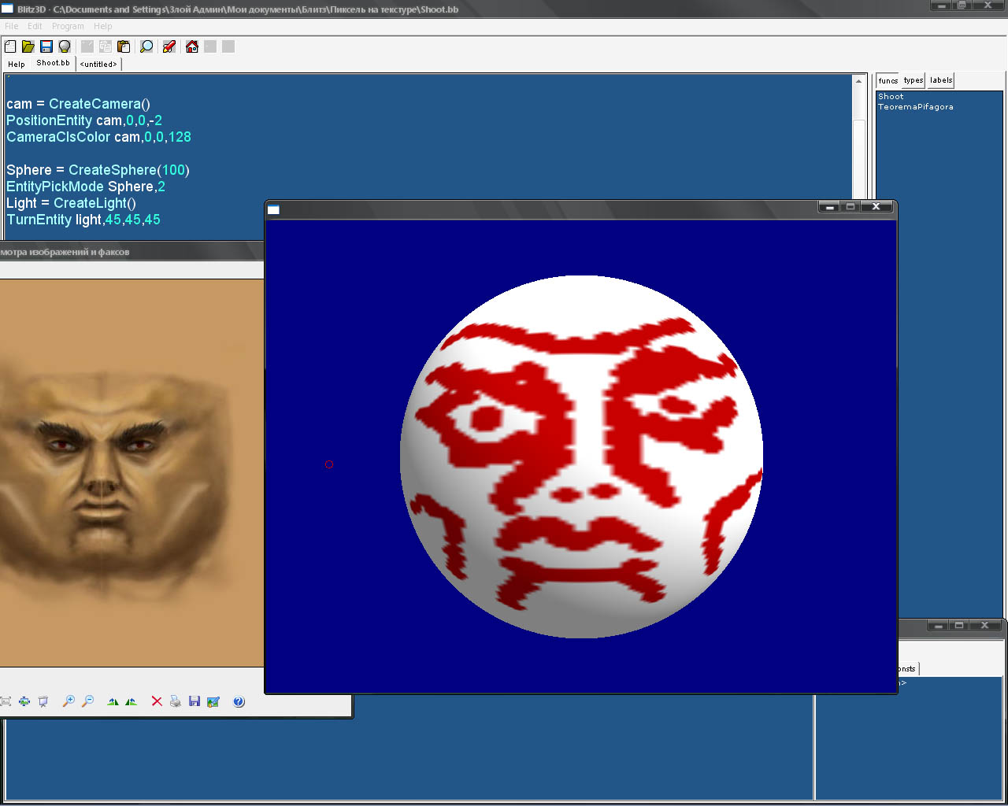Click the Paste clipboard icon
The height and width of the screenshot is (806, 1008).
[x=124, y=46]
